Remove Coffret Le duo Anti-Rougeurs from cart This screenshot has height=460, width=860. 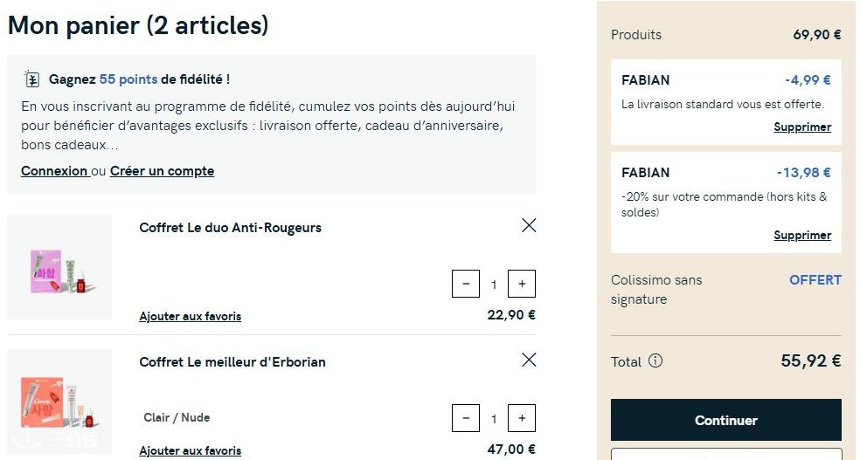tap(529, 225)
